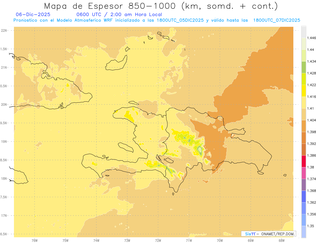Click the "69W" longitude label

(x=251, y=241)
